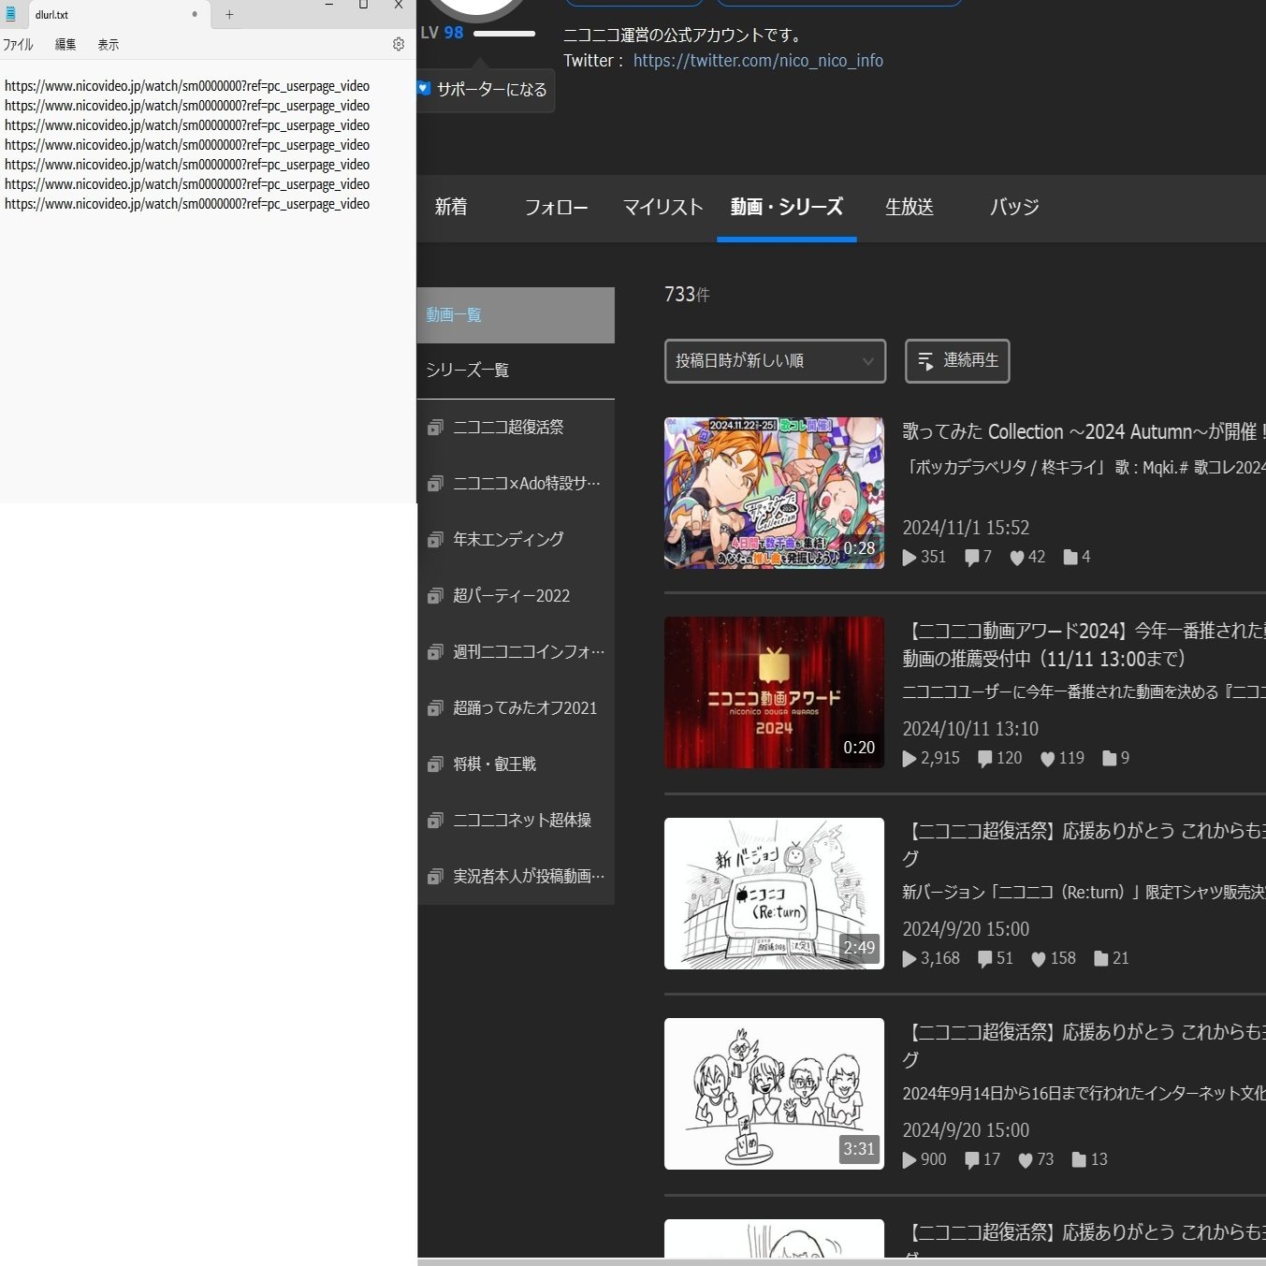Click the サポーターになる button
The height and width of the screenshot is (1266, 1266).
(486, 90)
